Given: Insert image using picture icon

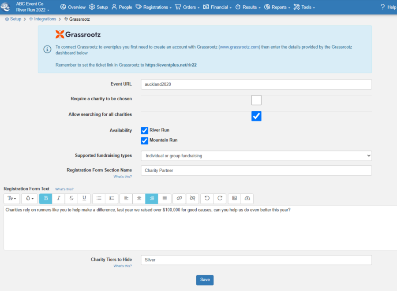Looking at the screenshot, I should (x=235, y=198).
